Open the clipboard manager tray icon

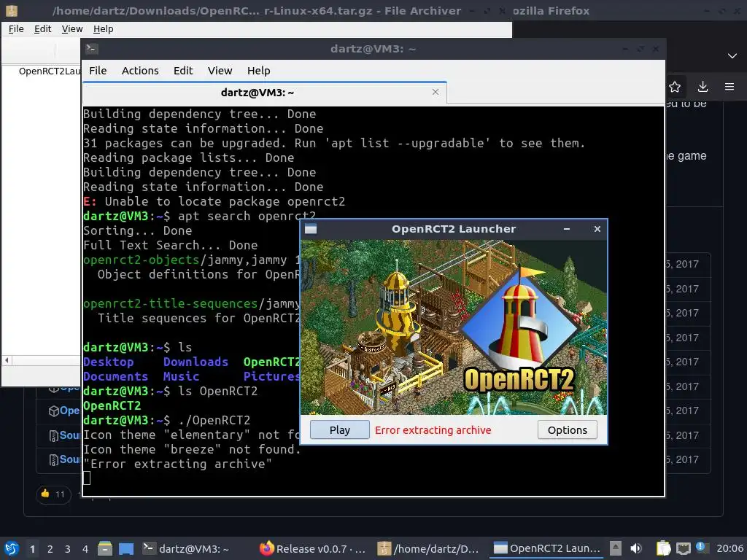point(663,548)
